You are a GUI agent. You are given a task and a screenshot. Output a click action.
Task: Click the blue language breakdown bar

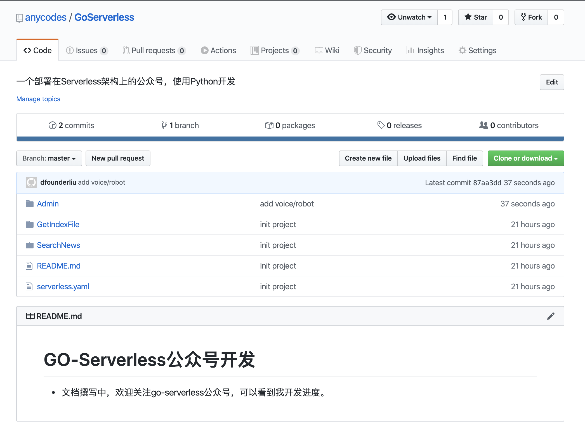[x=290, y=139]
